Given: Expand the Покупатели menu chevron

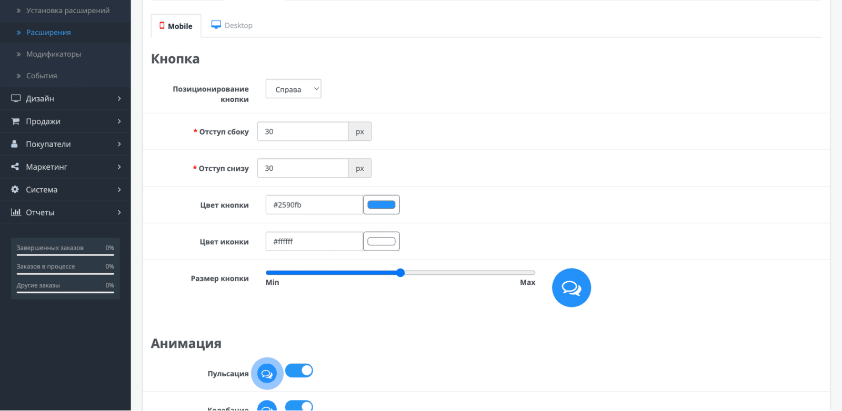Looking at the screenshot, I should click(119, 144).
